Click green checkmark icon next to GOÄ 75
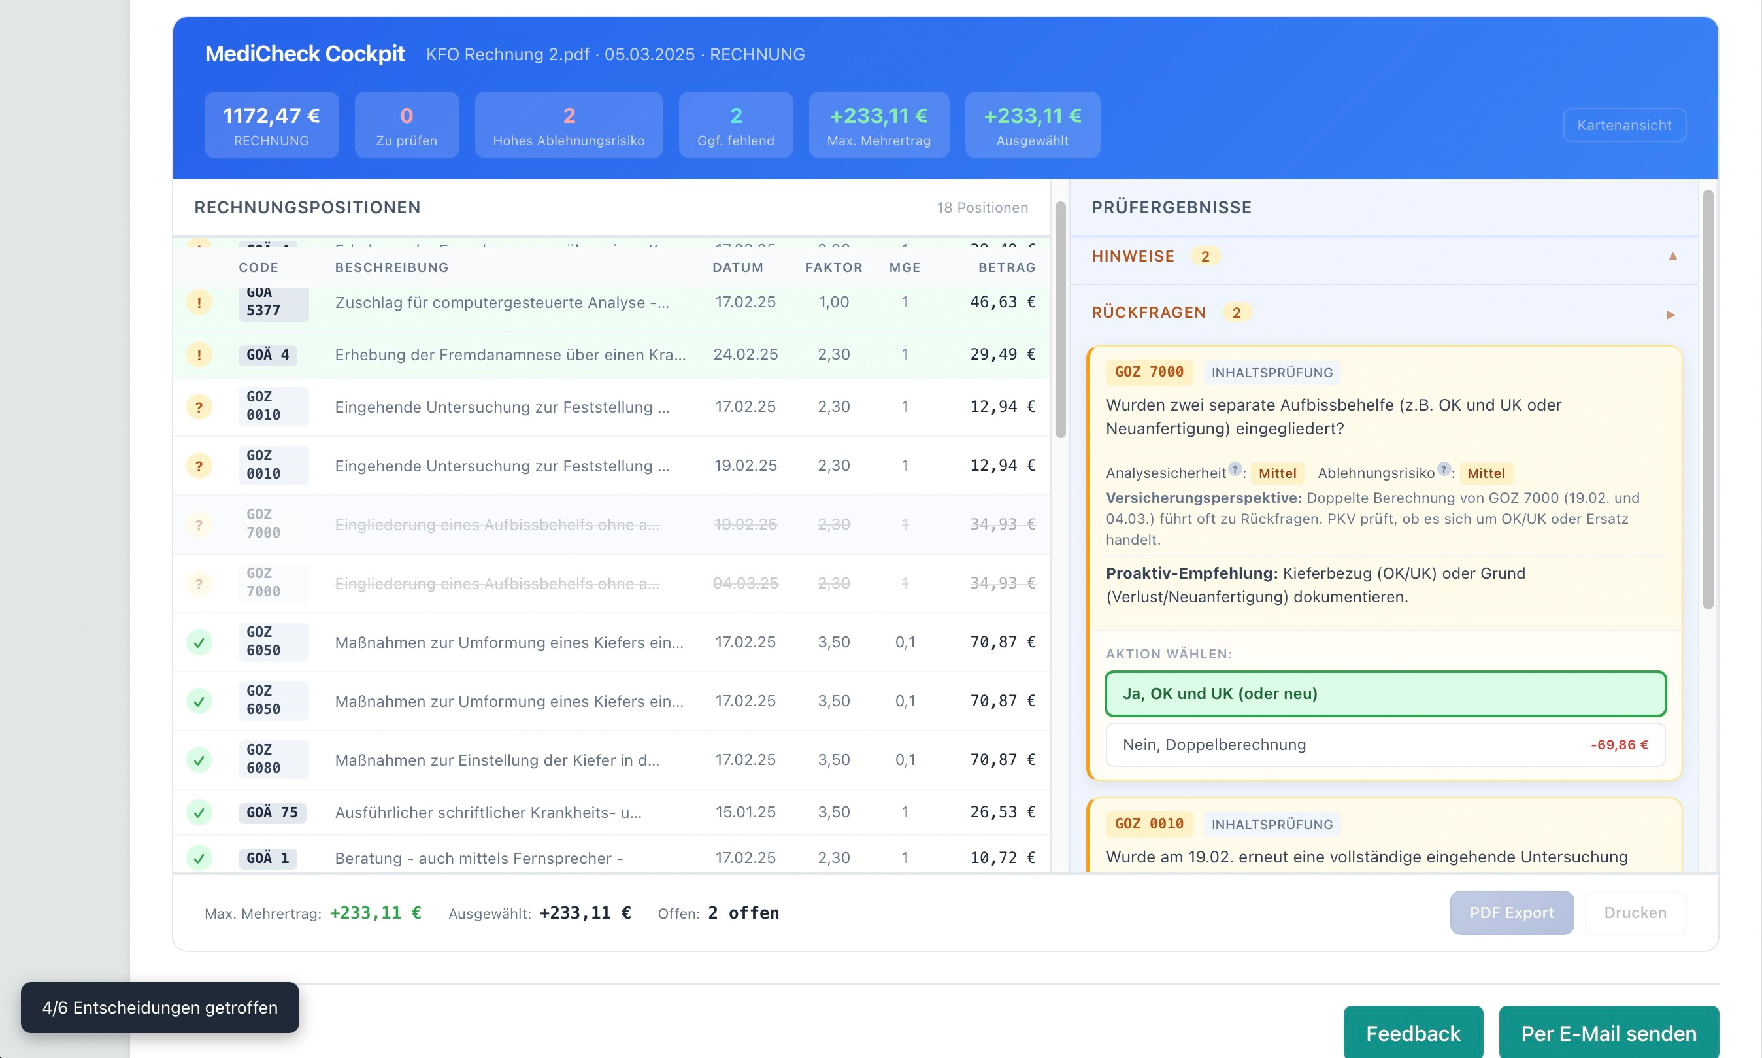The height and width of the screenshot is (1058, 1762). (x=199, y=813)
